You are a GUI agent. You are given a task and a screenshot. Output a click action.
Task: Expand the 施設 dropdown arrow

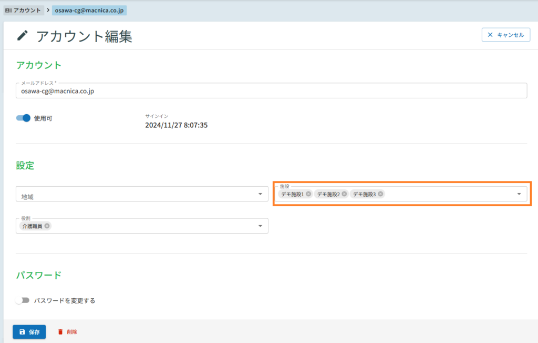point(519,194)
